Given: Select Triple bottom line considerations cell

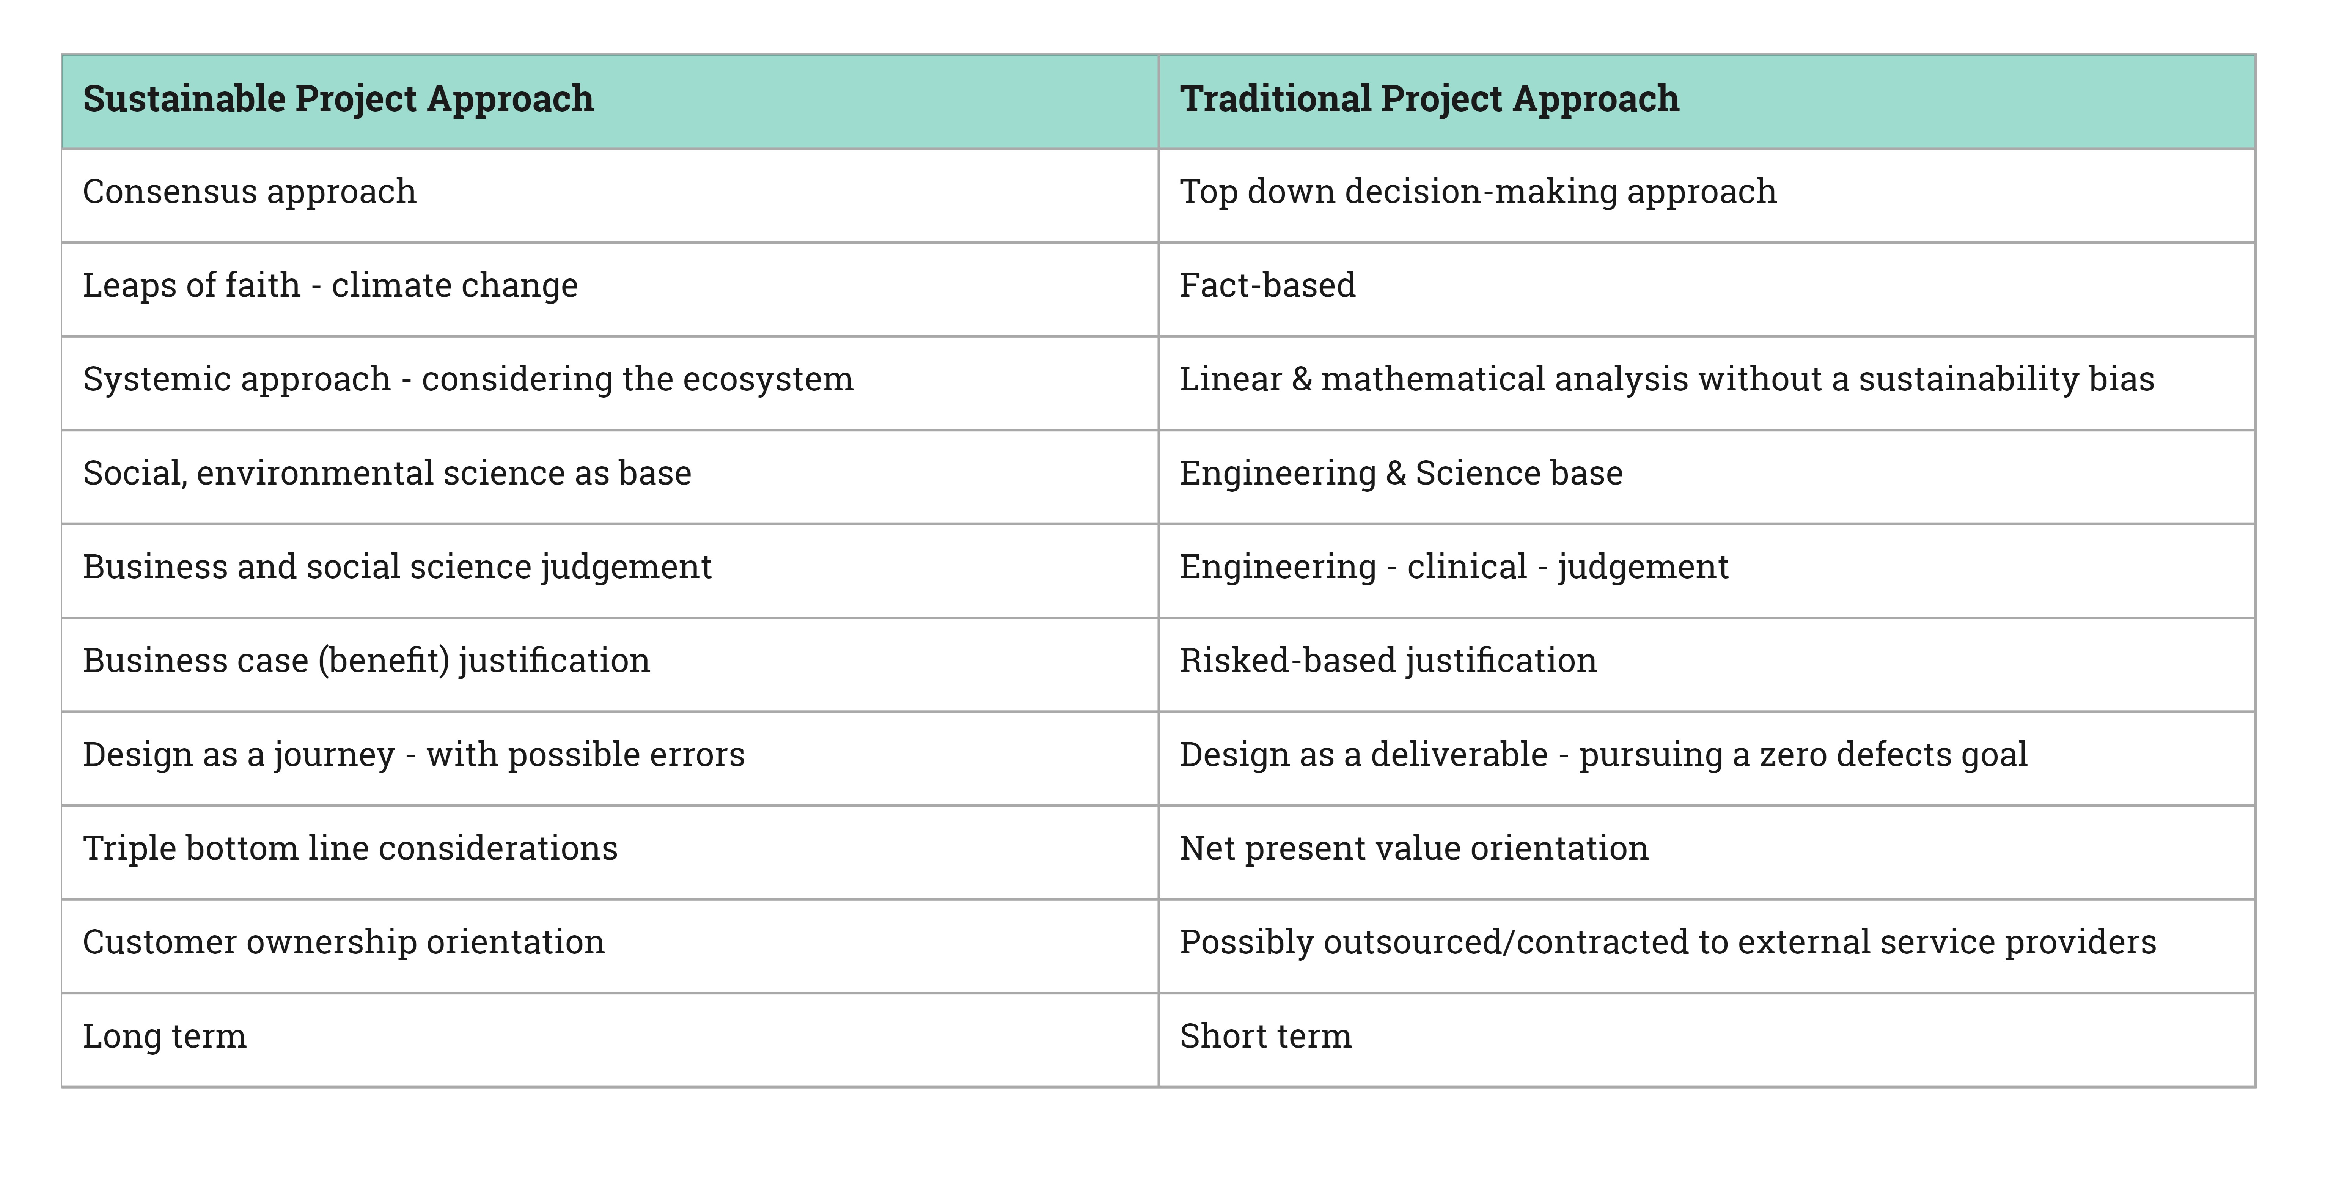Looking at the screenshot, I should [350, 849].
